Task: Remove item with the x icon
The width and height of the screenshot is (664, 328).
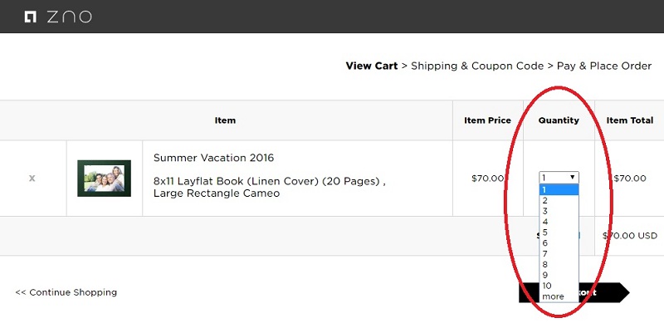Action: coord(32,179)
